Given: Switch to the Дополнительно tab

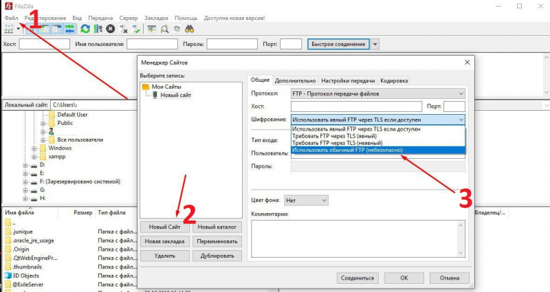Looking at the screenshot, I should 295,80.
